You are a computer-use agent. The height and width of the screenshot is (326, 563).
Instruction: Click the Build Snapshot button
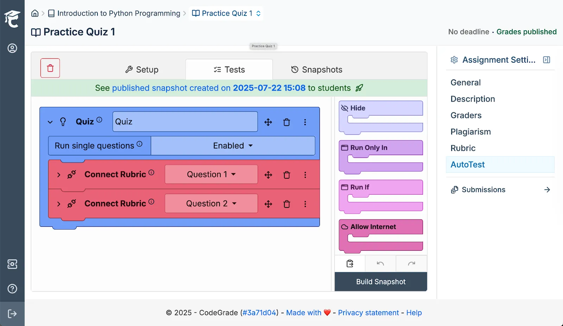(x=381, y=282)
